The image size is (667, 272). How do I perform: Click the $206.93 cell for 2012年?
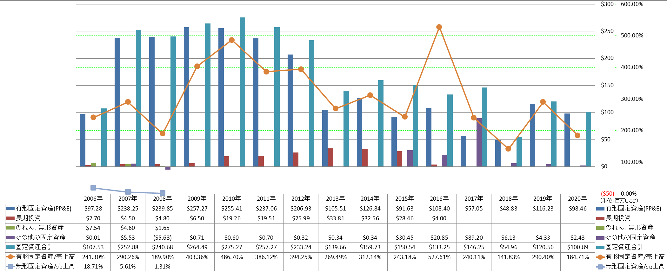tap(301, 209)
